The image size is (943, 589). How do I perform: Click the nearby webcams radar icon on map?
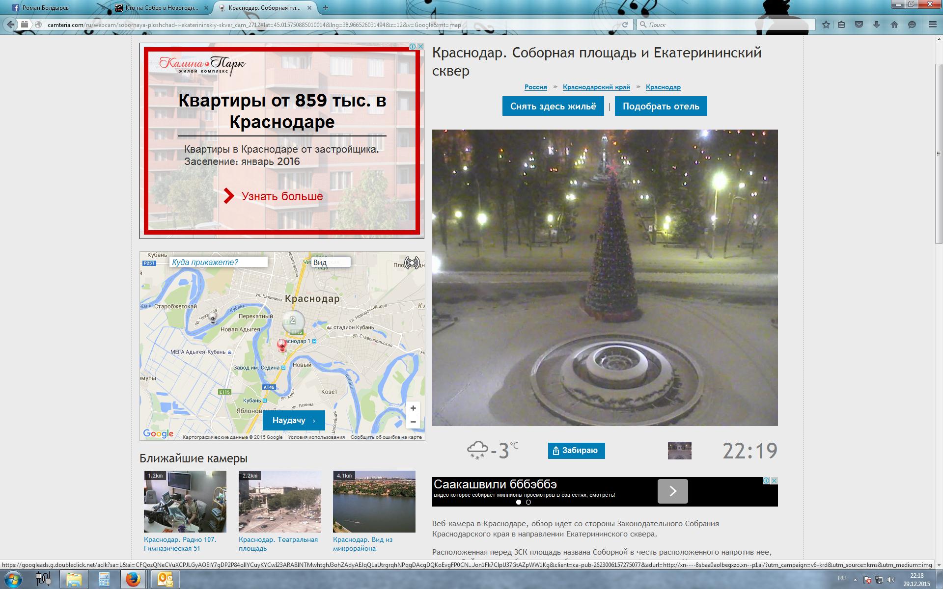412,263
